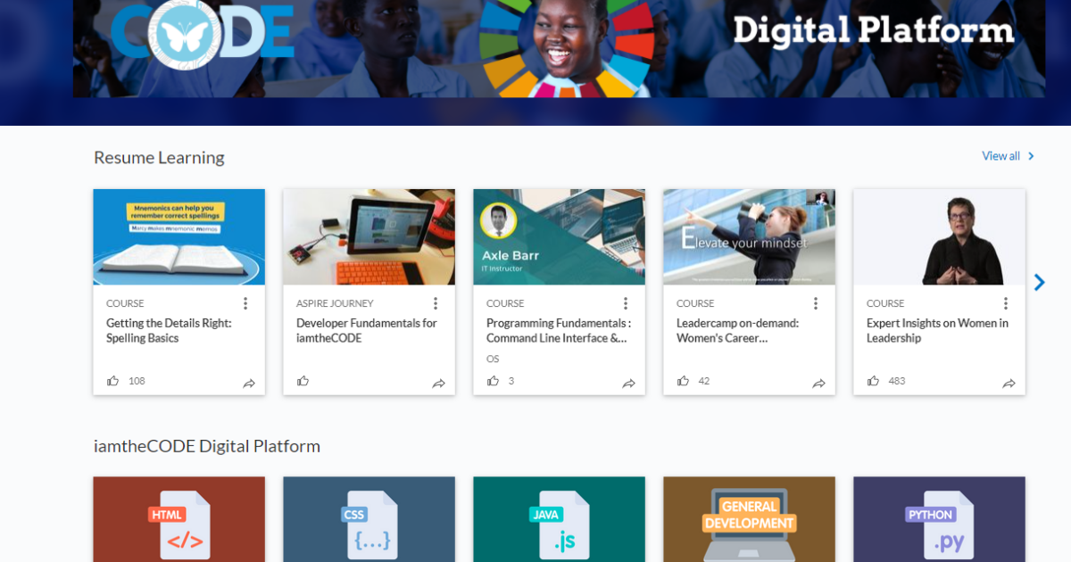Open the General Development channel tile
The width and height of the screenshot is (1071, 562).
(x=750, y=519)
